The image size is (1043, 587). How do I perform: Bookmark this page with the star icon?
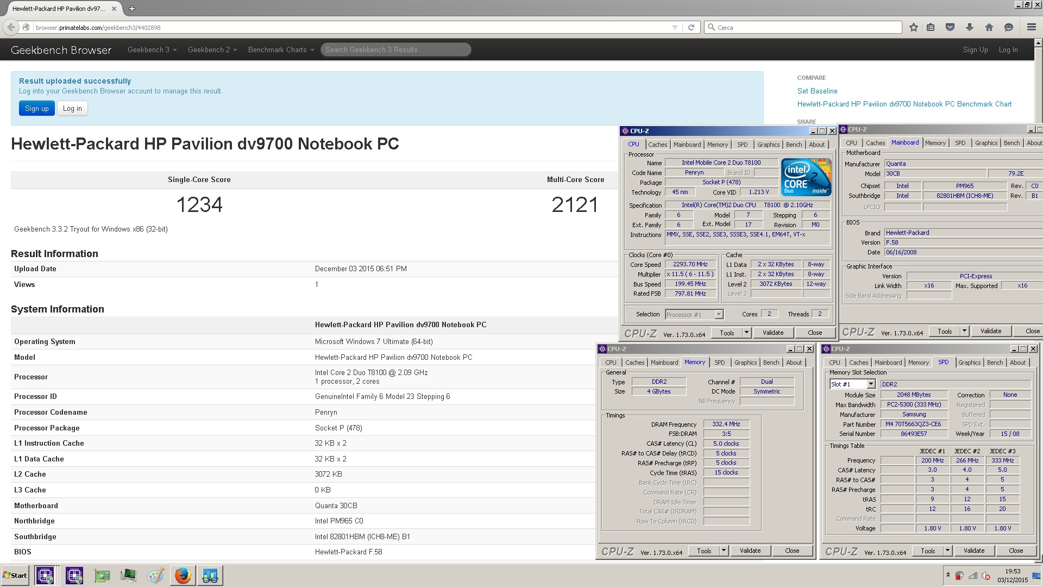[914, 27]
